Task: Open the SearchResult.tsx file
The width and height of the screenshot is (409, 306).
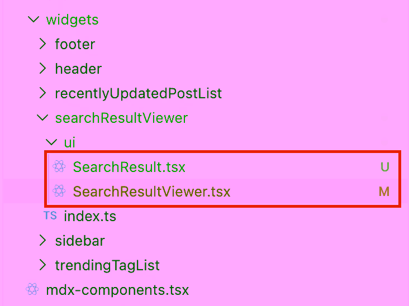Action: (x=129, y=167)
